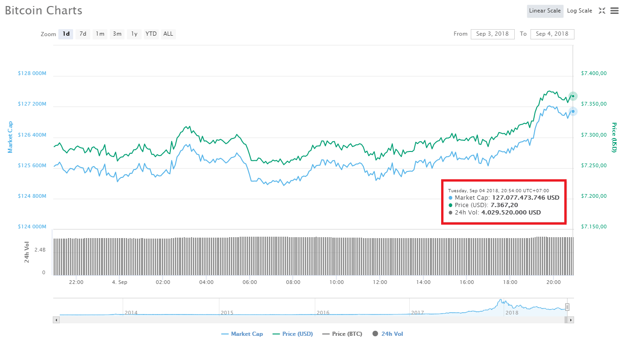The image size is (624, 340).
Task: Toggle Market Cap series in legend
Action: click(242, 334)
